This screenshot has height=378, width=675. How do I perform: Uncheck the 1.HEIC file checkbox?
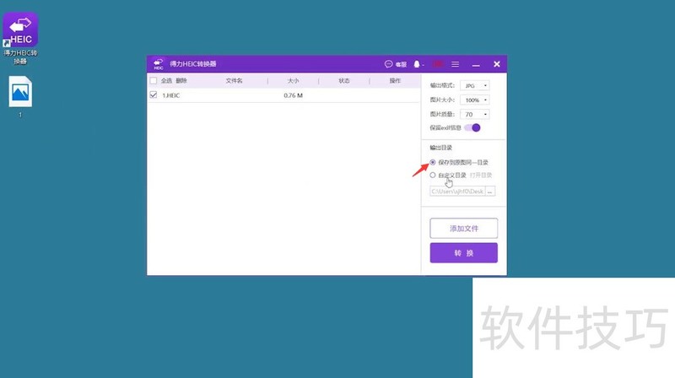[153, 95]
